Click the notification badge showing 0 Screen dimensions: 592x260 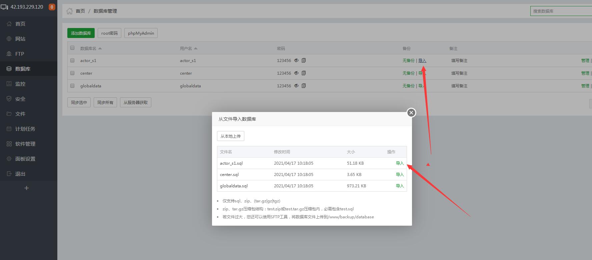pos(52,7)
